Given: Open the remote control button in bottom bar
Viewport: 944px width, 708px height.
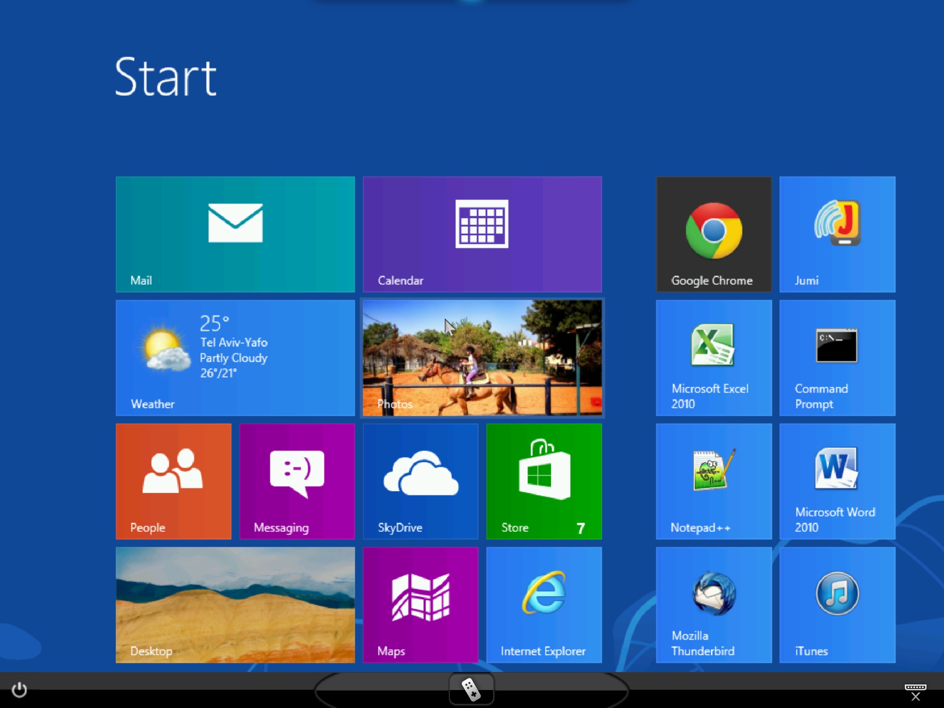Looking at the screenshot, I should pyautogui.click(x=472, y=689).
